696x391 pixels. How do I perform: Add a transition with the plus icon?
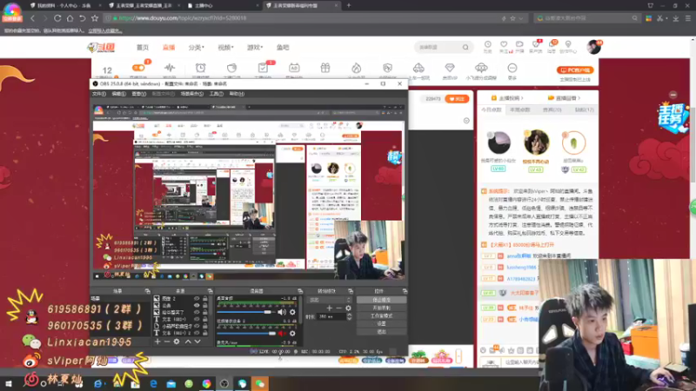[x=329, y=308]
